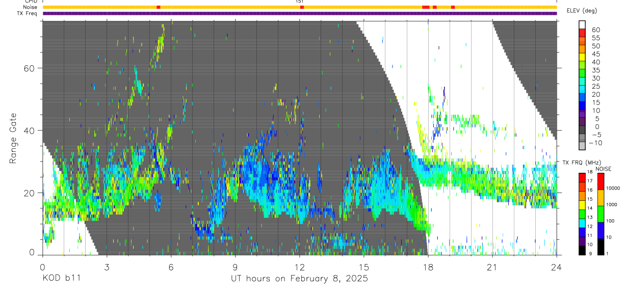Click the "Noise" row label at top left
This screenshot has height=289, width=626.
[30, 7]
